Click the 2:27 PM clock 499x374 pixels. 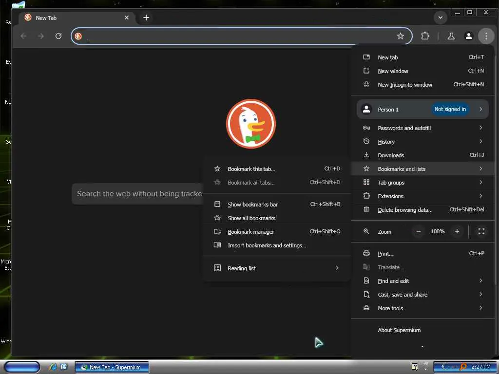pos(480,367)
